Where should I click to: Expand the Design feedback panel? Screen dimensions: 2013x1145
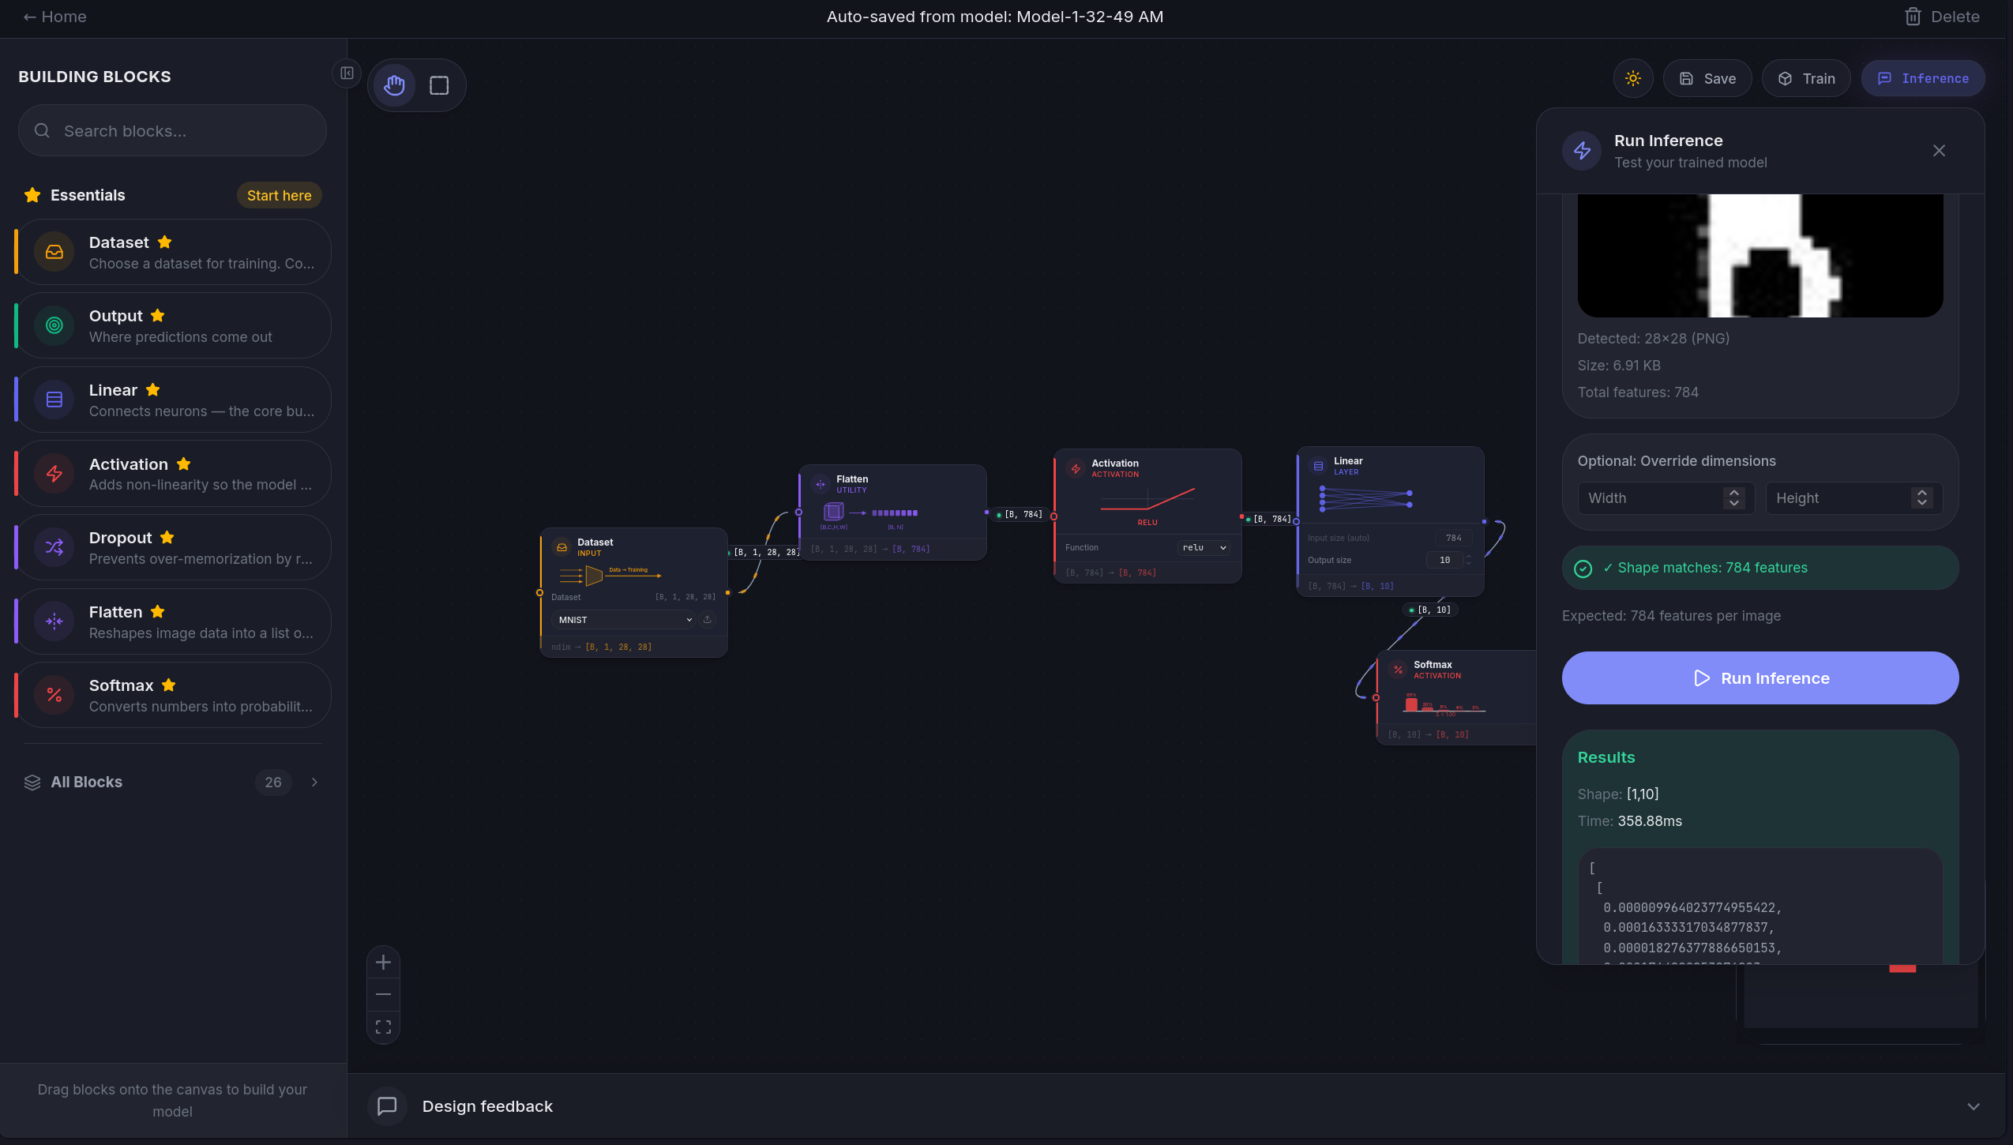[x=1973, y=1106]
